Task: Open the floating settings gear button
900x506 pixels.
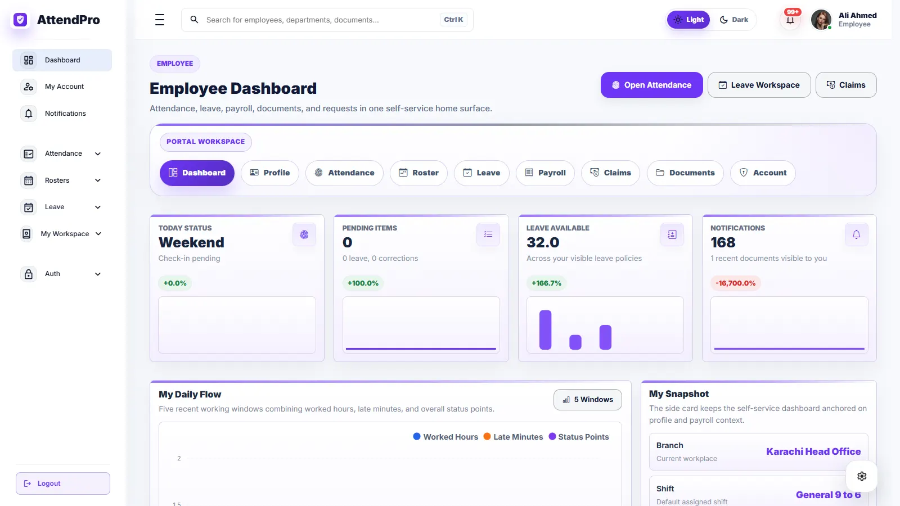Action: click(862, 476)
